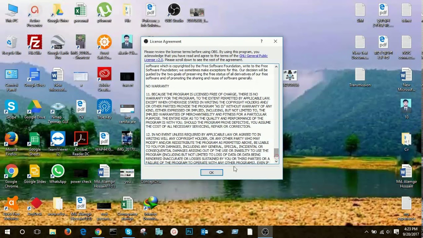The width and height of the screenshot is (423, 238).
Task: Click the OBS Studio taskbar button
Action: [265, 232]
